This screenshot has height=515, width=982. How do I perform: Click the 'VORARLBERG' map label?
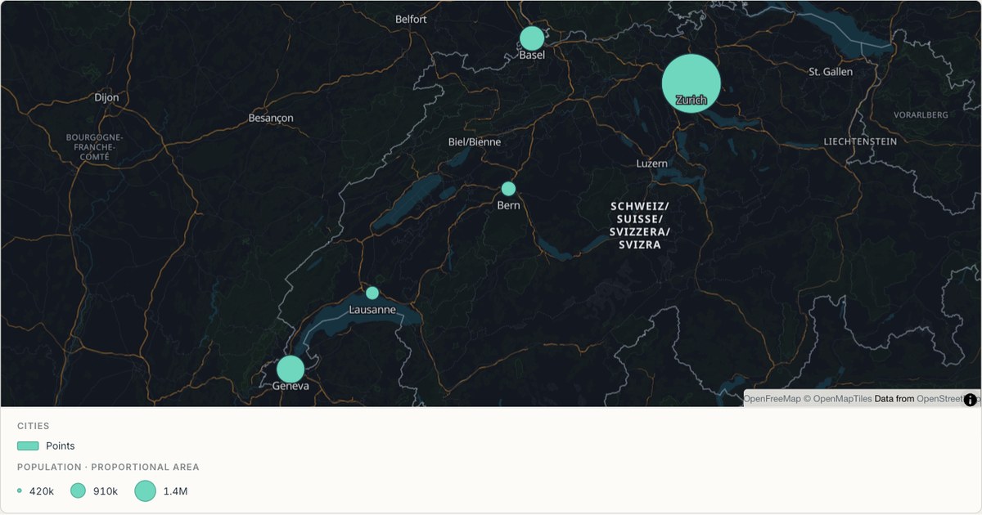921,115
